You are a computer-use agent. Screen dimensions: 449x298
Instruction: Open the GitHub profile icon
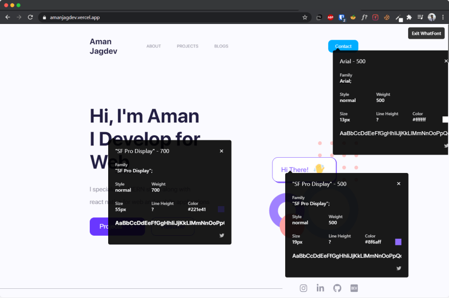337,288
